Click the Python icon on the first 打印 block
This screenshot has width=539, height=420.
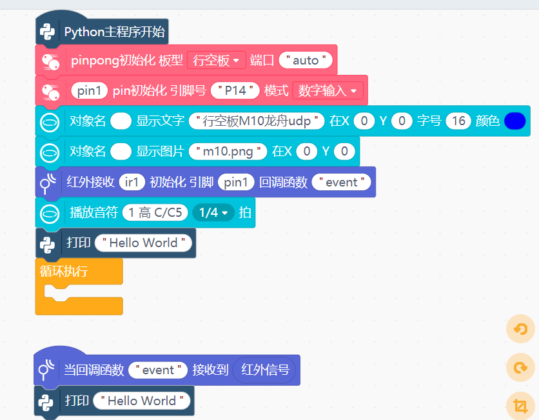[47, 245]
